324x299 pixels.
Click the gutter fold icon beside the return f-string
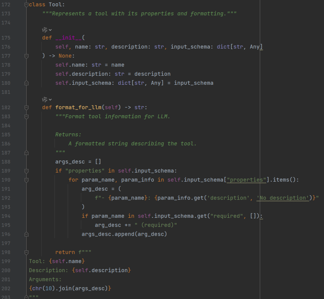coord(26,252)
